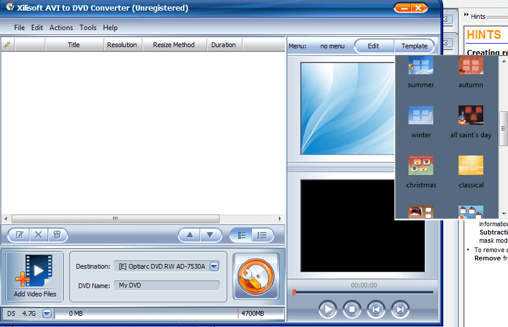Click the Add Video Files icon

35,276
